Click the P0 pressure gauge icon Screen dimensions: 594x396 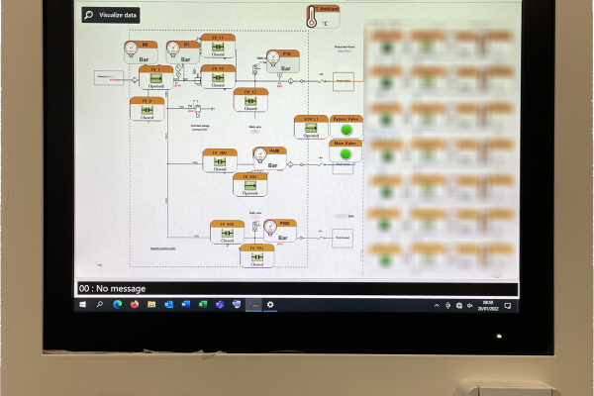click(131, 49)
